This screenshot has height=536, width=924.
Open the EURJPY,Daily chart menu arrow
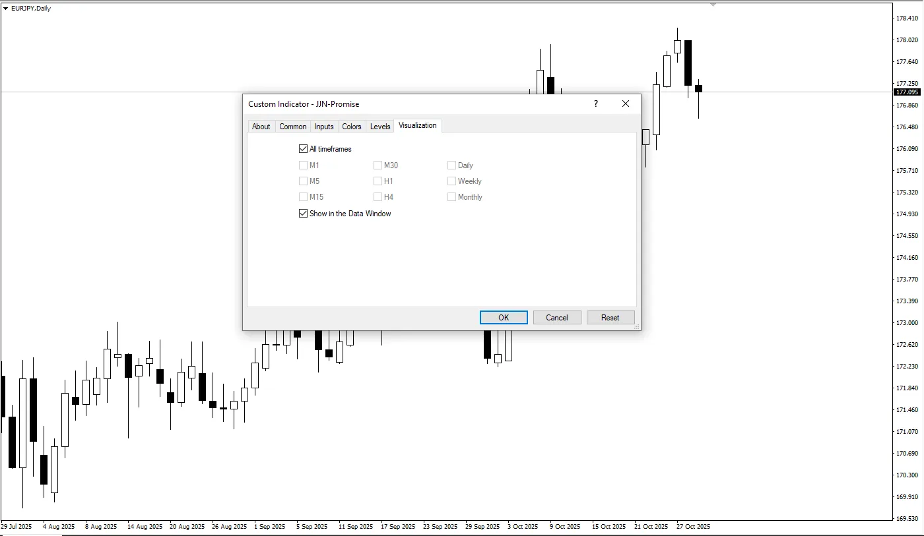(x=6, y=9)
